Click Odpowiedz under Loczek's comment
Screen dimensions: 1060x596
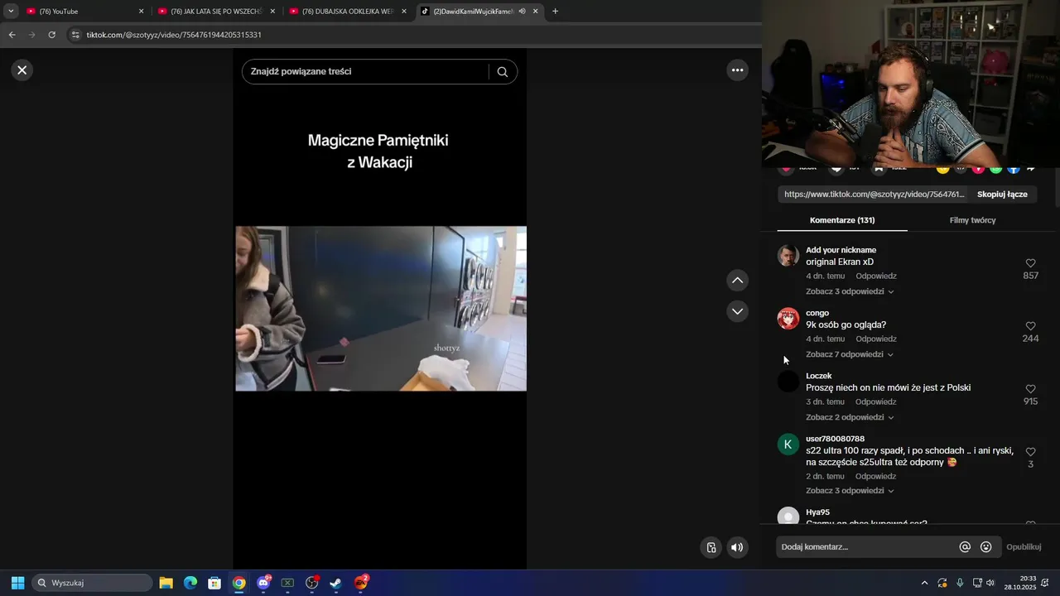pyautogui.click(x=876, y=402)
